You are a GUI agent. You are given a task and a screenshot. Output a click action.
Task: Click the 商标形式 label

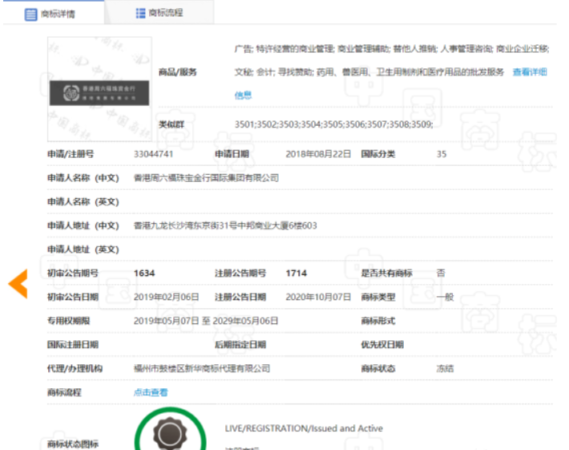point(377,321)
